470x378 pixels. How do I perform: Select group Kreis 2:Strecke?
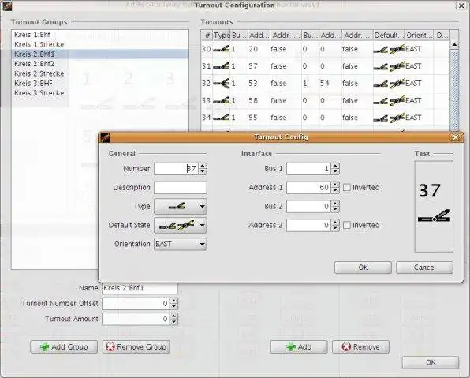100,73
